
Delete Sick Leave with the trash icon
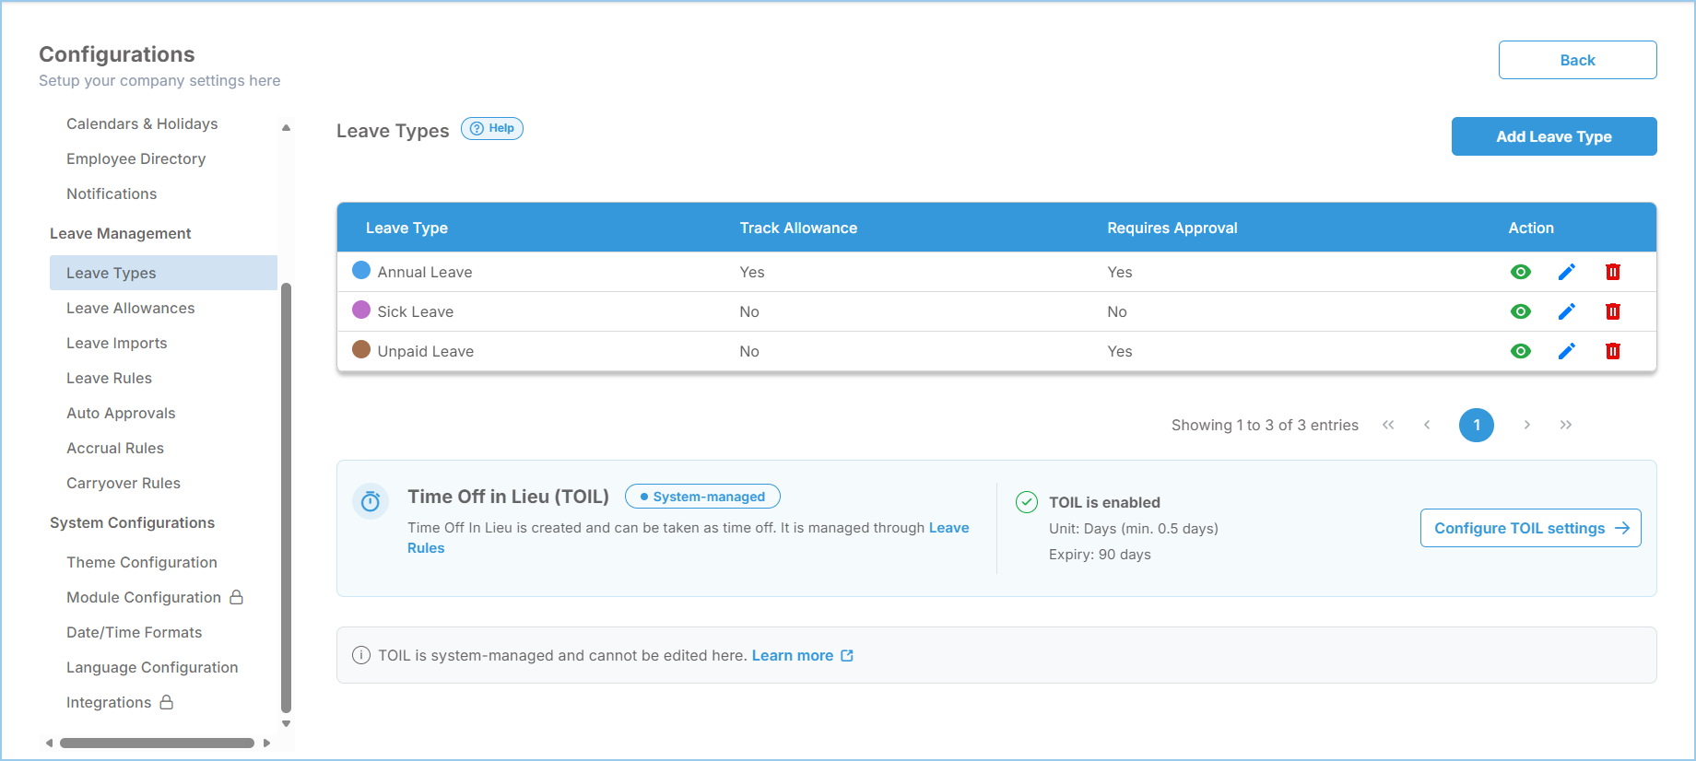click(x=1613, y=311)
